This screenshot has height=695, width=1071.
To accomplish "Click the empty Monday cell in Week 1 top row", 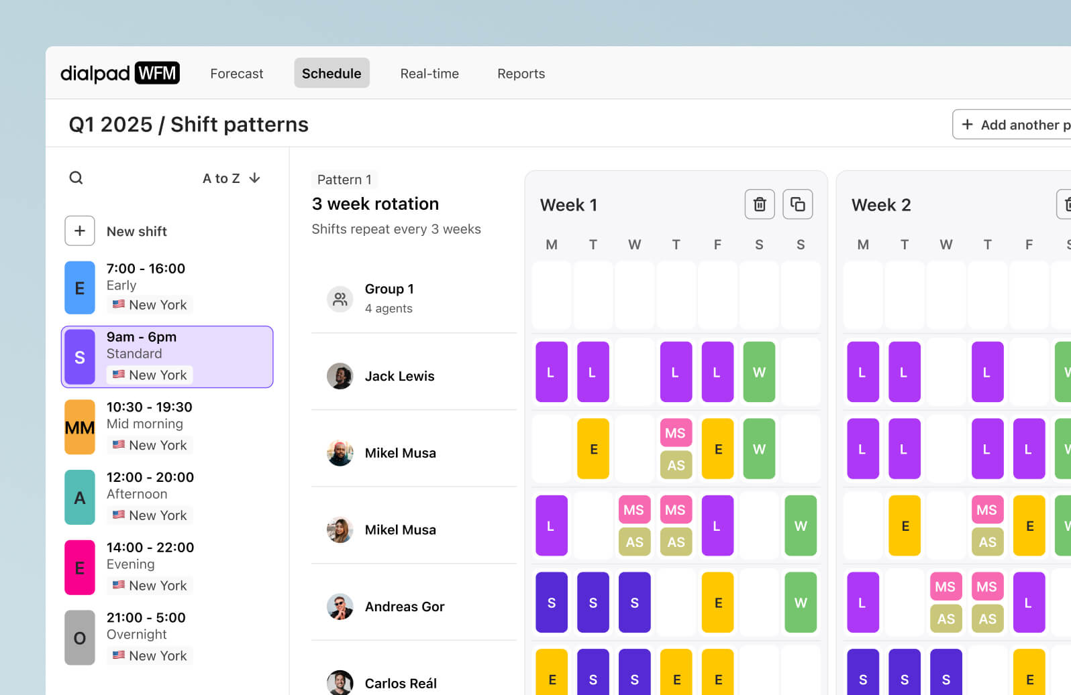I will tap(551, 296).
